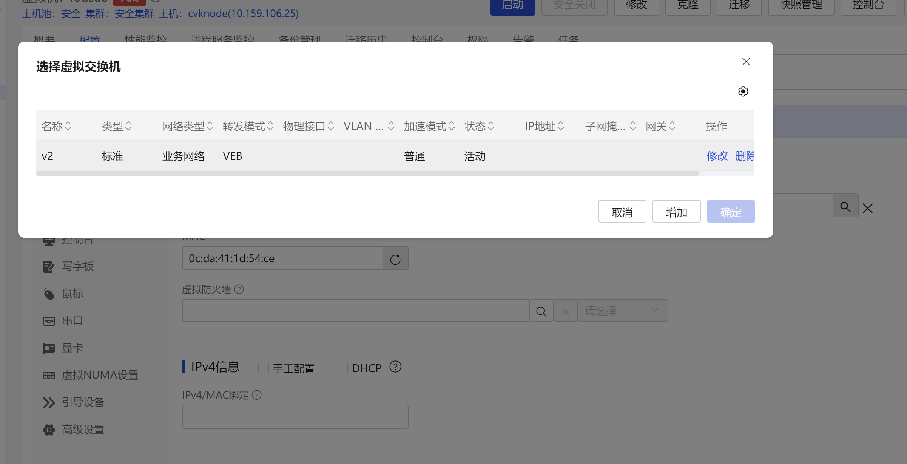This screenshot has height=464, width=907.
Task: Click MAC address refresh icon
Action: point(395,259)
